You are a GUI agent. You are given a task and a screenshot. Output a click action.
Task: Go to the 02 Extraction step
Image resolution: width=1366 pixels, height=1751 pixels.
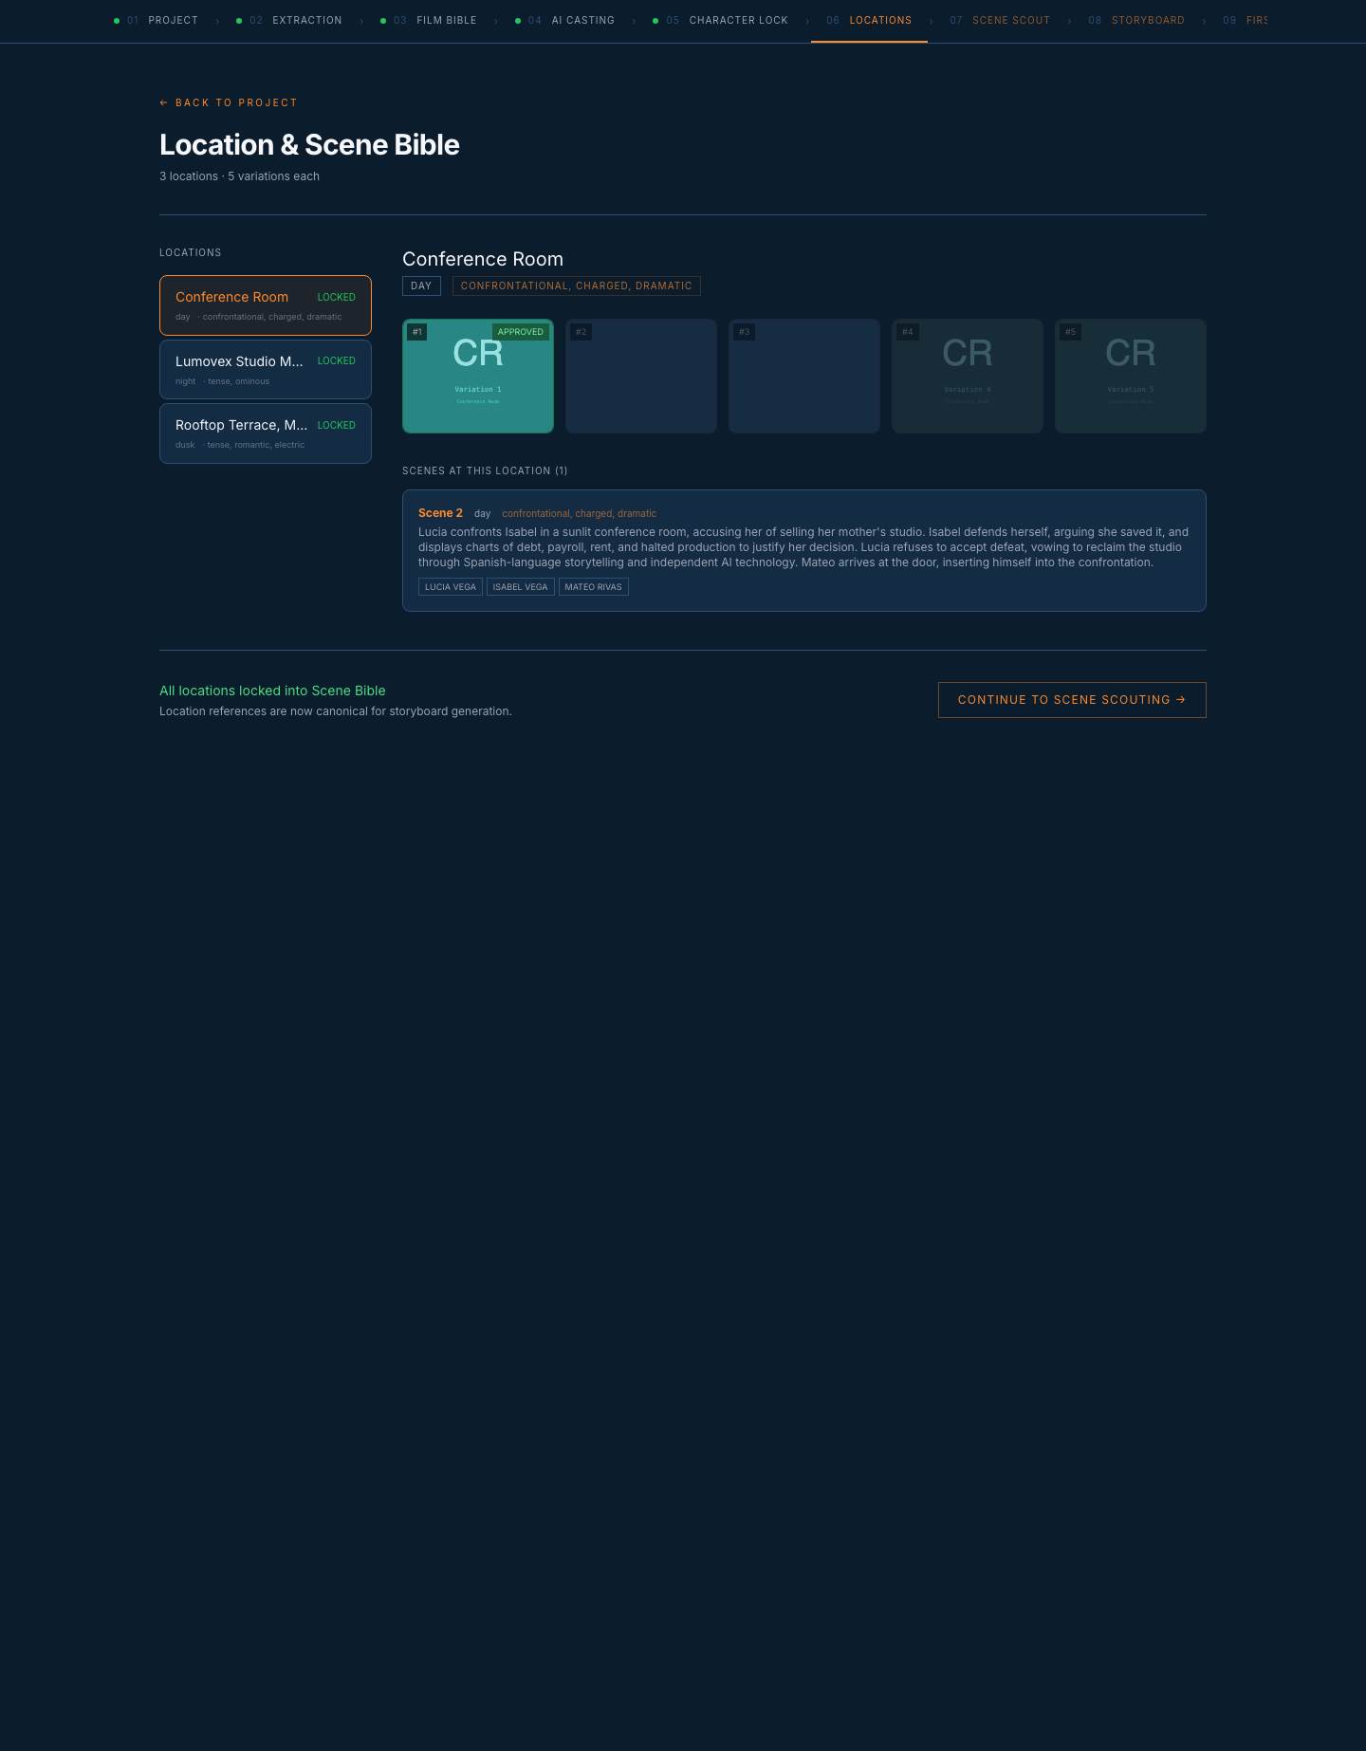pos(289,20)
